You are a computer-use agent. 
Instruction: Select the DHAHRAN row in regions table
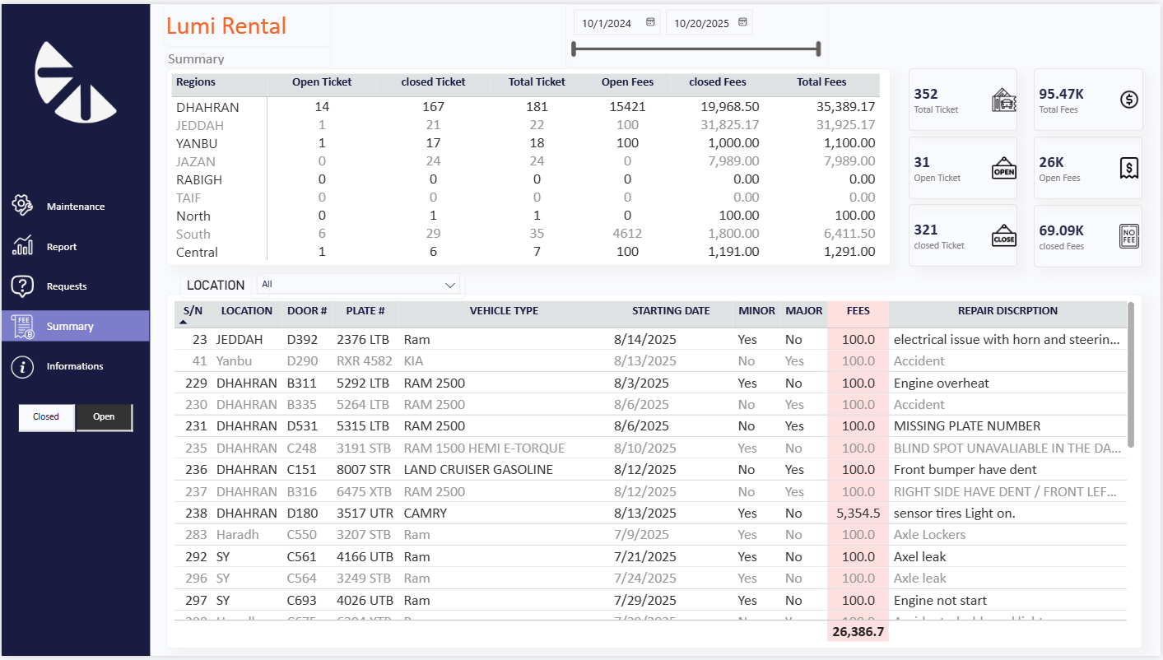point(207,107)
